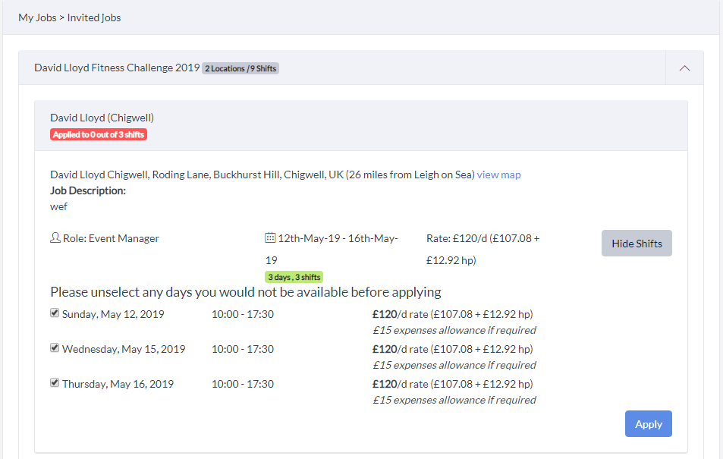
Task: Select Invited Jobs in breadcrumb
Action: point(94,17)
